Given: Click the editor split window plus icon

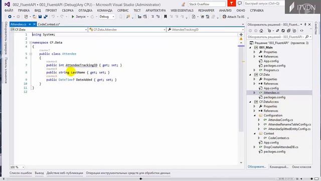Looking at the screenshot, I should pos(241,35).
